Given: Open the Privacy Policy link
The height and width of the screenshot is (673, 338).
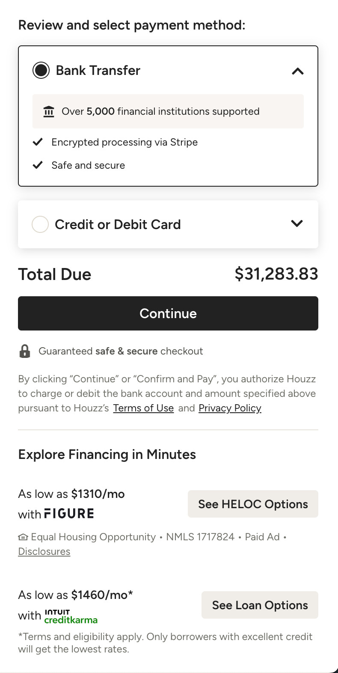Looking at the screenshot, I should pyautogui.click(x=230, y=408).
